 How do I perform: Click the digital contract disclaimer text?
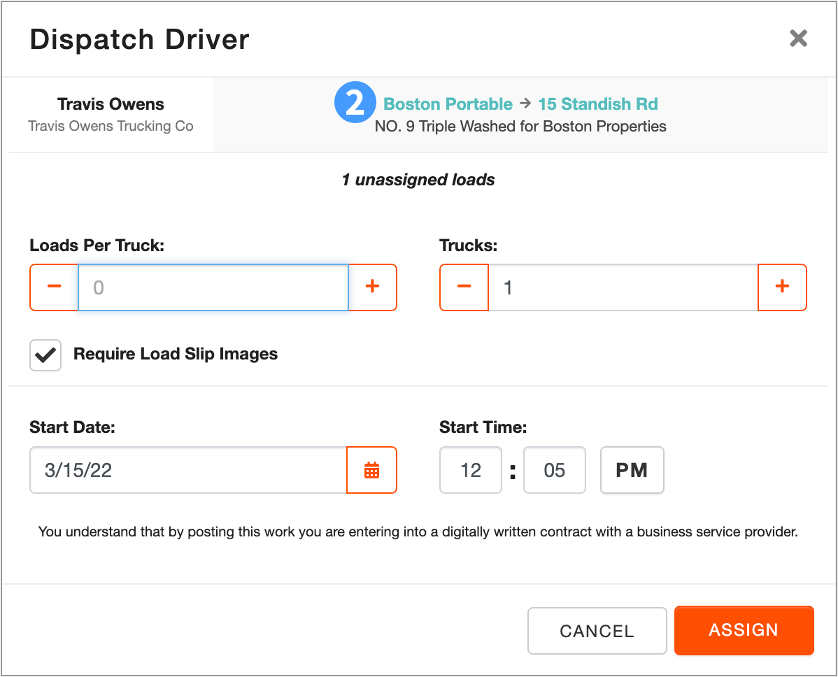click(418, 532)
